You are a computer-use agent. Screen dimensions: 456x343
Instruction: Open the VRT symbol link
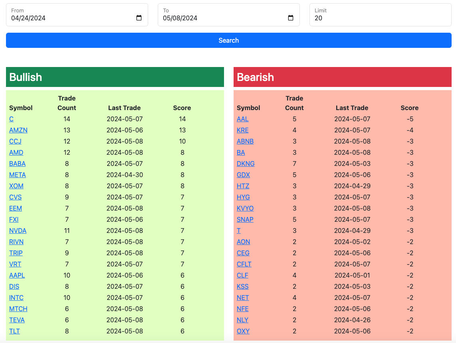coord(15,264)
